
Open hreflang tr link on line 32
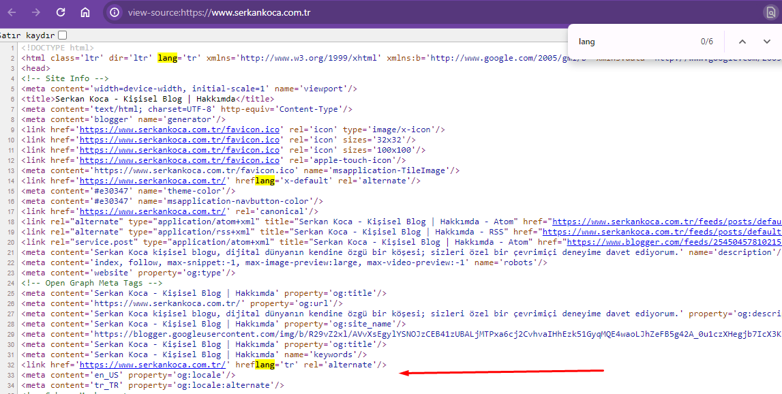click(153, 365)
